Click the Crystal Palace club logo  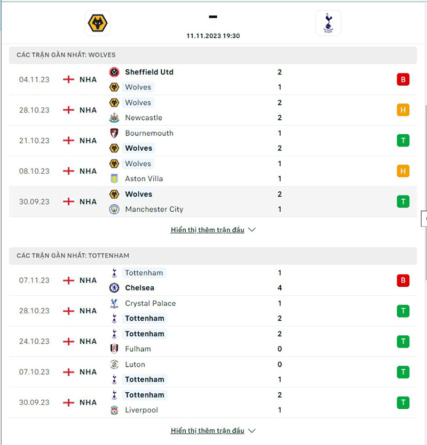coord(114,303)
